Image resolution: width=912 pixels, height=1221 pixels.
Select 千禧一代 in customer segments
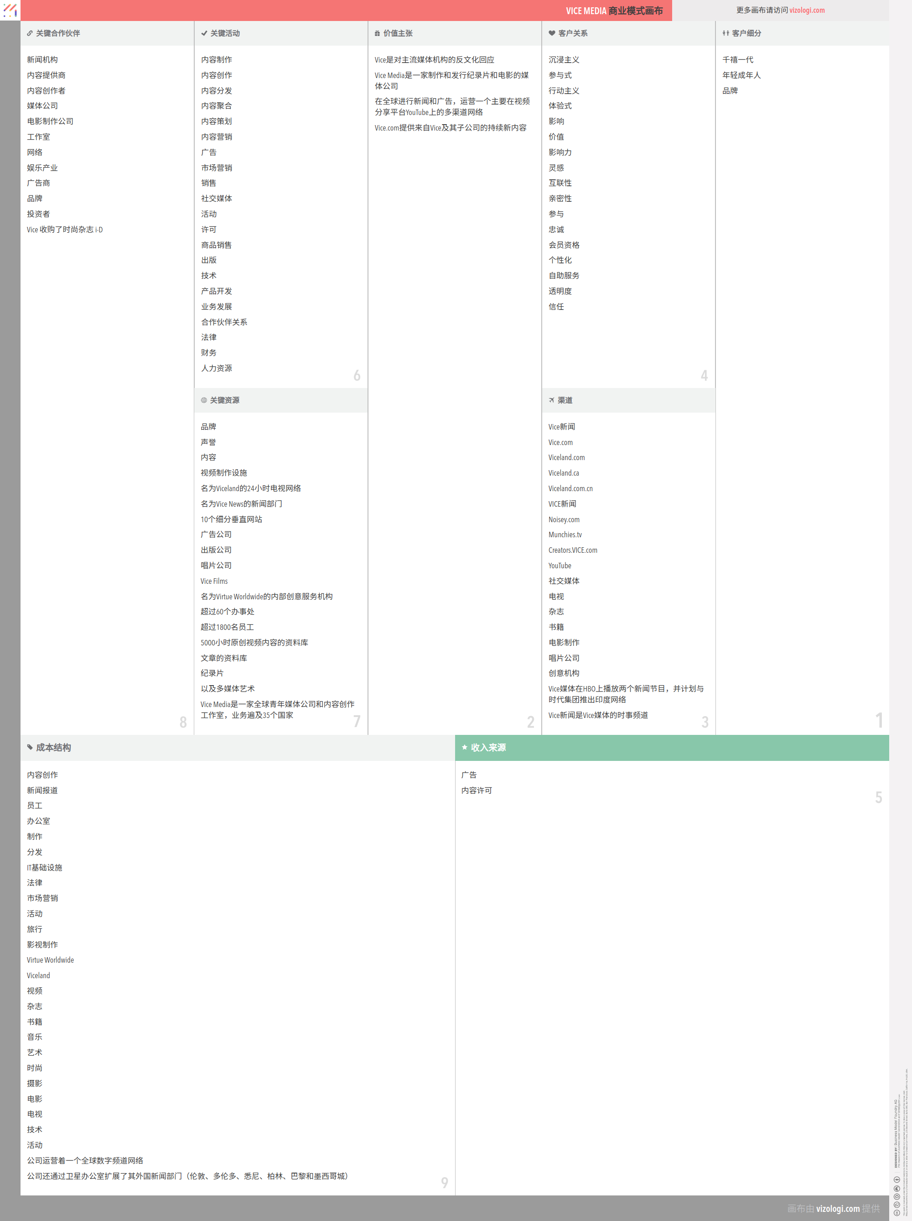click(x=737, y=60)
